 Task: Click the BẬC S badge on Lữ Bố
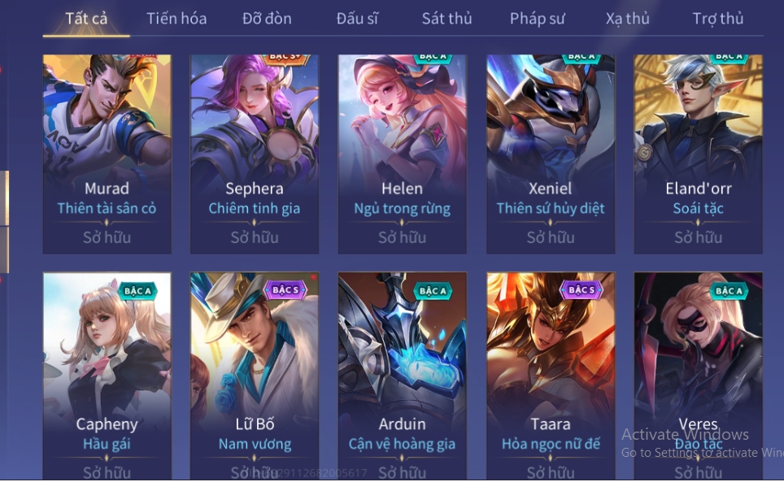pos(285,289)
